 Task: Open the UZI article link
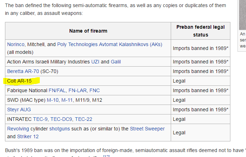coord(95,62)
